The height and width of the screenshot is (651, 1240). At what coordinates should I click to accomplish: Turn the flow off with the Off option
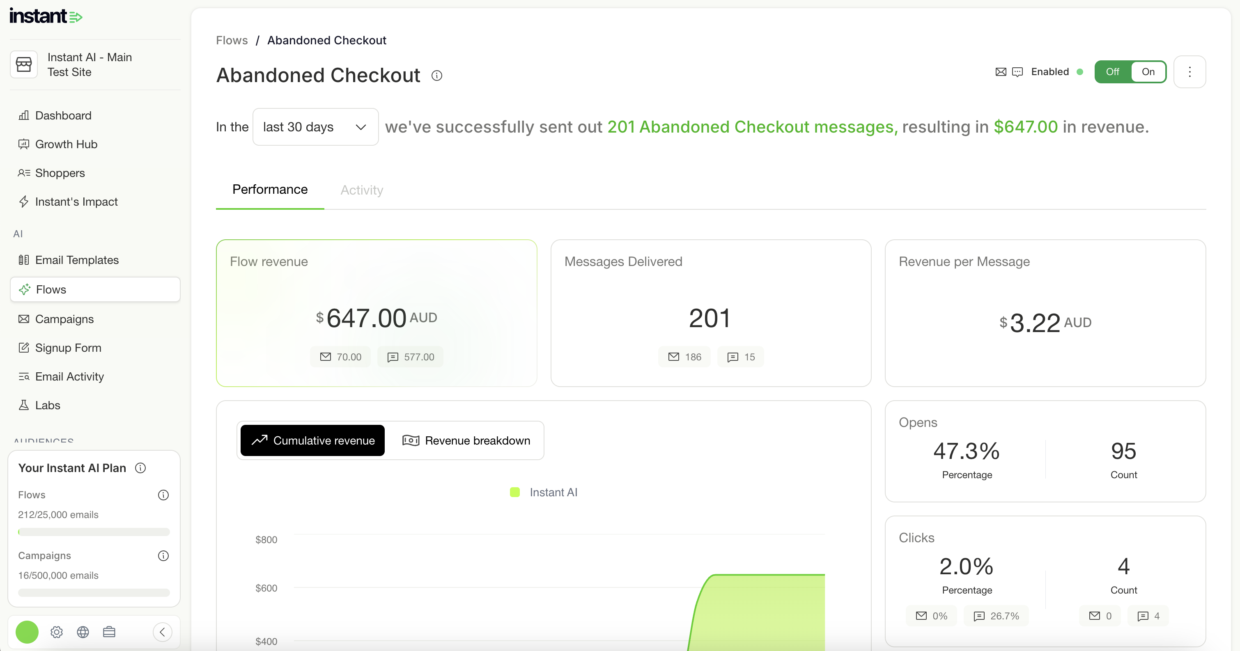click(x=1112, y=72)
